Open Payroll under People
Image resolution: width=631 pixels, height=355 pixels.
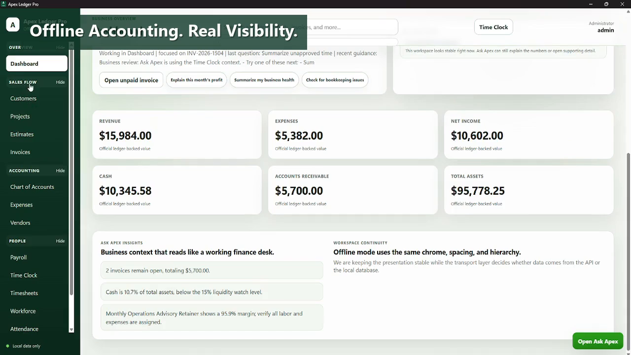[x=37, y=257]
